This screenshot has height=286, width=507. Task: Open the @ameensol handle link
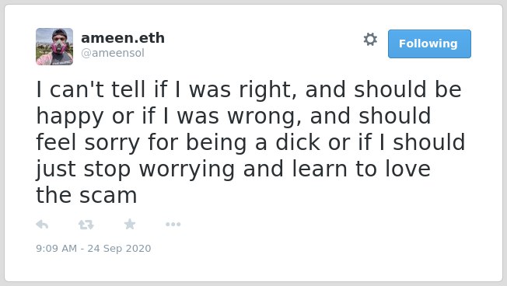coord(113,53)
